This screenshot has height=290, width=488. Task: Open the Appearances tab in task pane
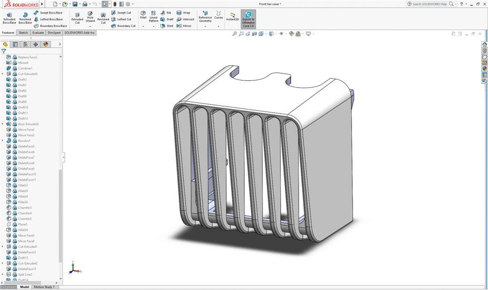click(x=485, y=68)
